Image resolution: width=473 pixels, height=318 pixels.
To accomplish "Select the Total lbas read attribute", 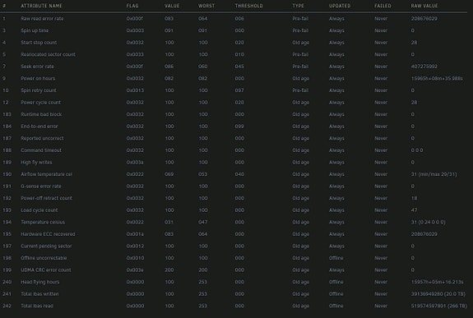I will pos(37,306).
